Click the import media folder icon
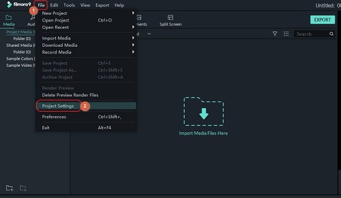 click(204, 111)
